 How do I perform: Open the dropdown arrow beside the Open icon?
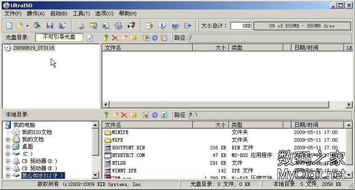pos(27,26)
